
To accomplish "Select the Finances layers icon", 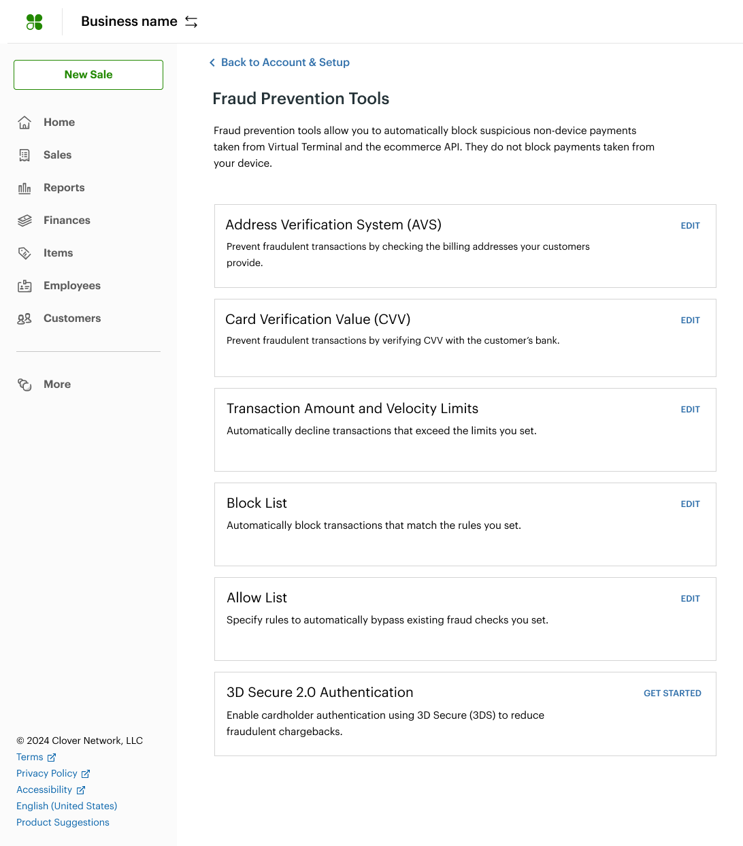I will 24,220.
